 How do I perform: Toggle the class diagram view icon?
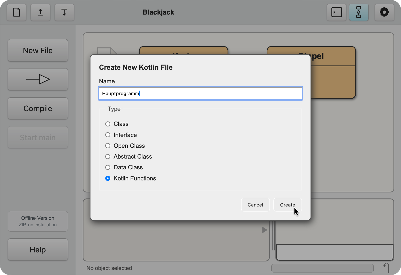click(359, 12)
